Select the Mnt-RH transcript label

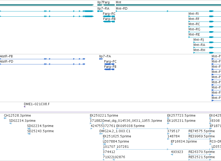point(199,50)
